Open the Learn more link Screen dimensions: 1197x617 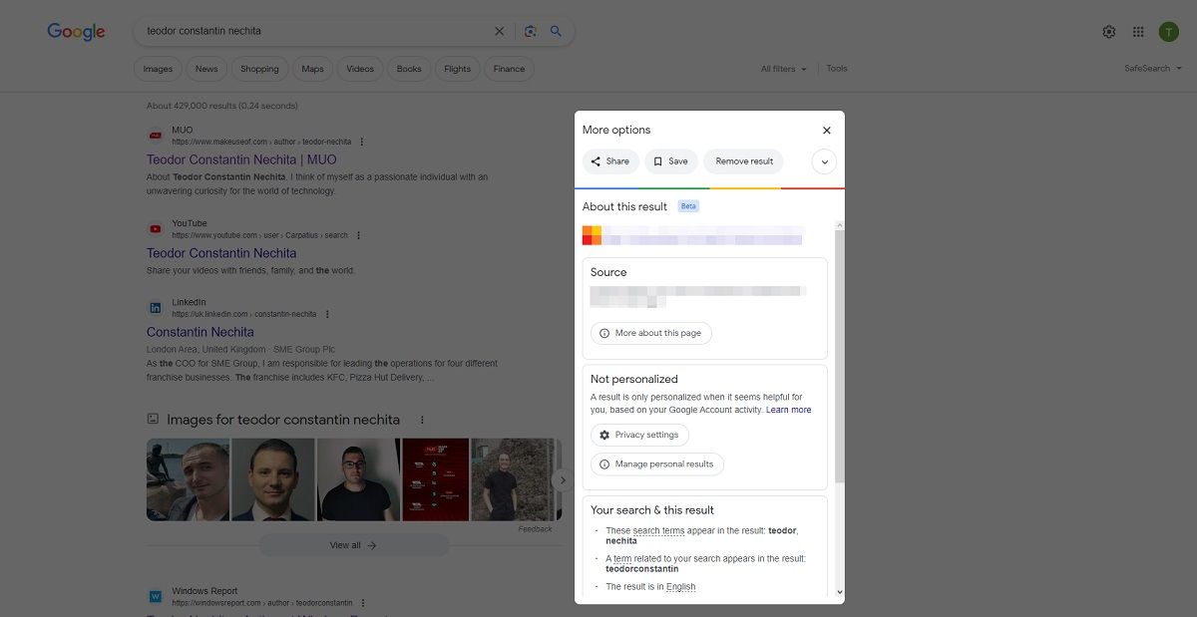(788, 410)
